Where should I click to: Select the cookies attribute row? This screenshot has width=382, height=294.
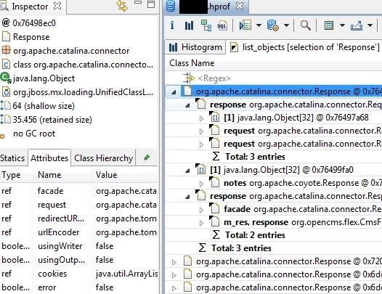tap(79, 274)
